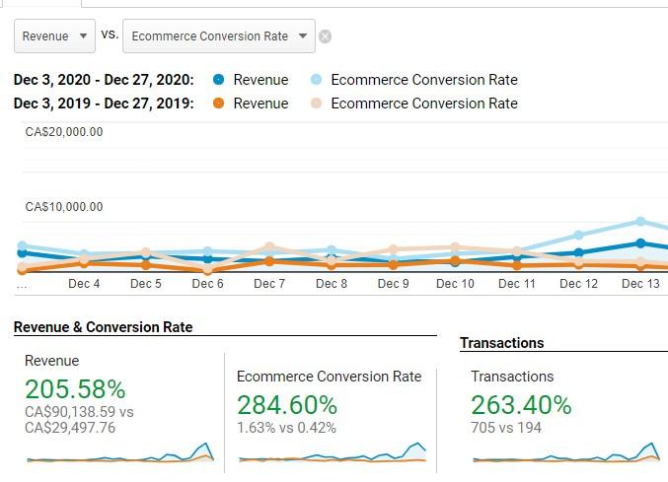Open the Transactions sparkline chart
Image resolution: width=668 pixels, height=482 pixels.
(x=566, y=454)
